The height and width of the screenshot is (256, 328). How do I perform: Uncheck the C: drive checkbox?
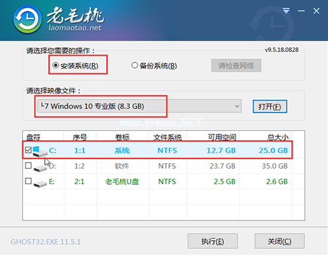click(x=28, y=150)
